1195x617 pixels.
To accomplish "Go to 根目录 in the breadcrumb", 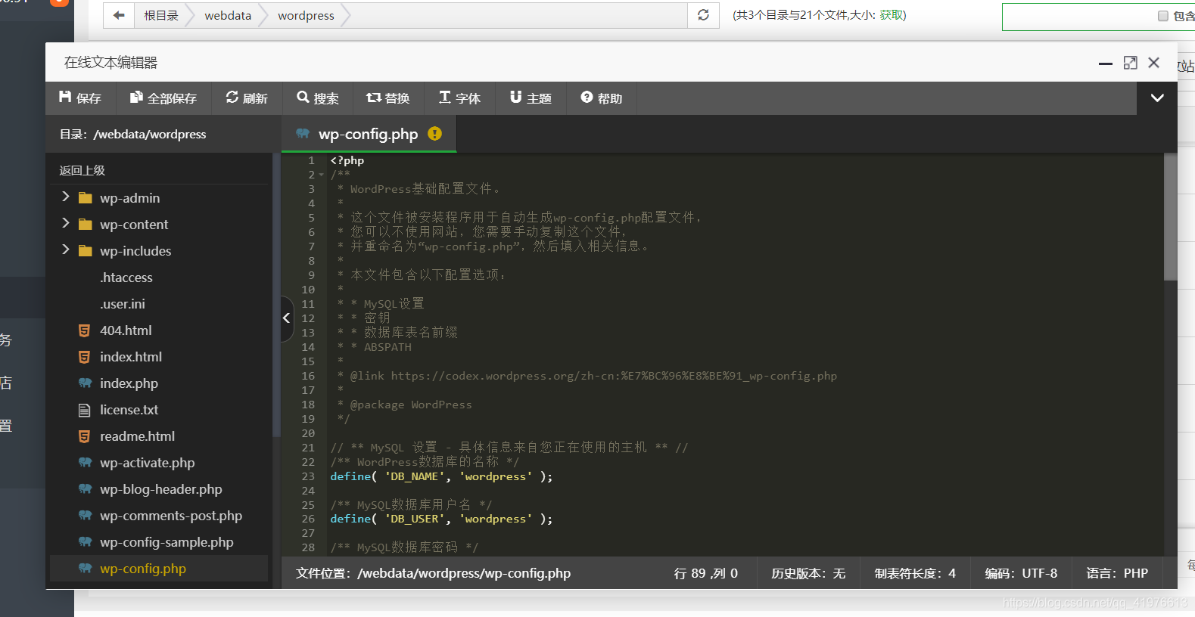I will click(x=161, y=15).
